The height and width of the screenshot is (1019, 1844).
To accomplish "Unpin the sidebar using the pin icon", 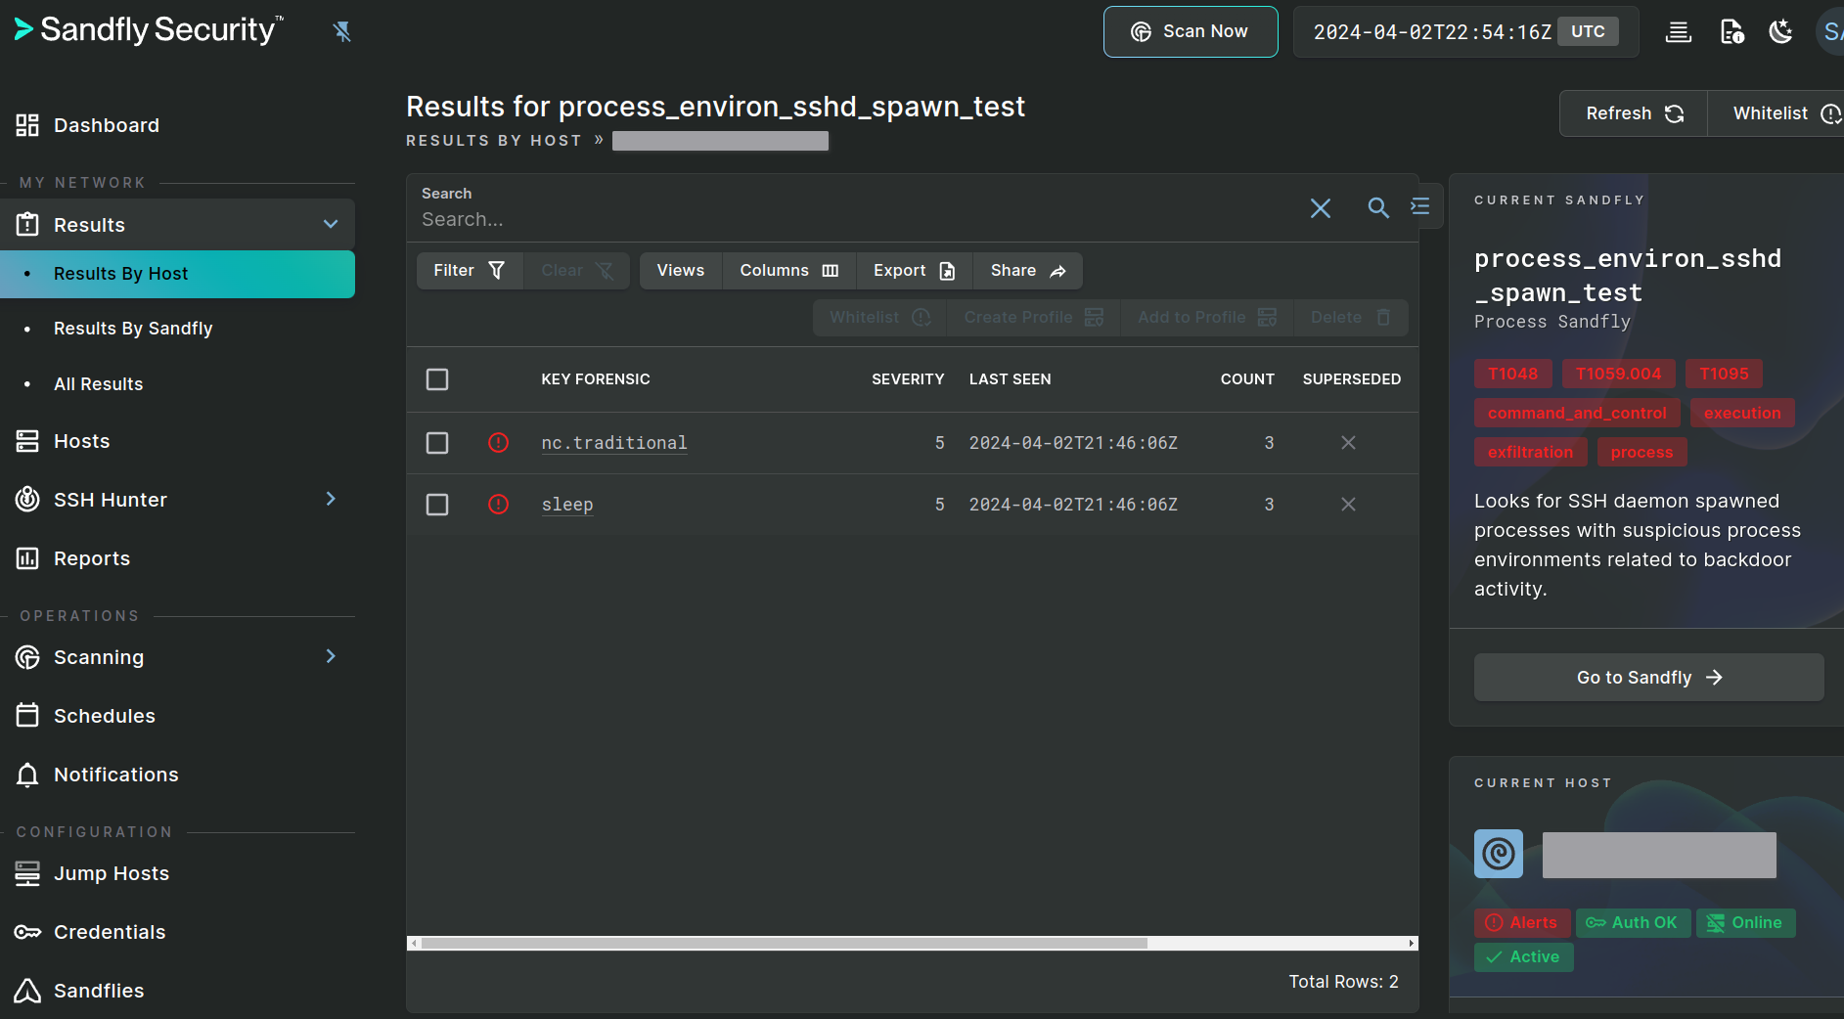I will pos(342,31).
